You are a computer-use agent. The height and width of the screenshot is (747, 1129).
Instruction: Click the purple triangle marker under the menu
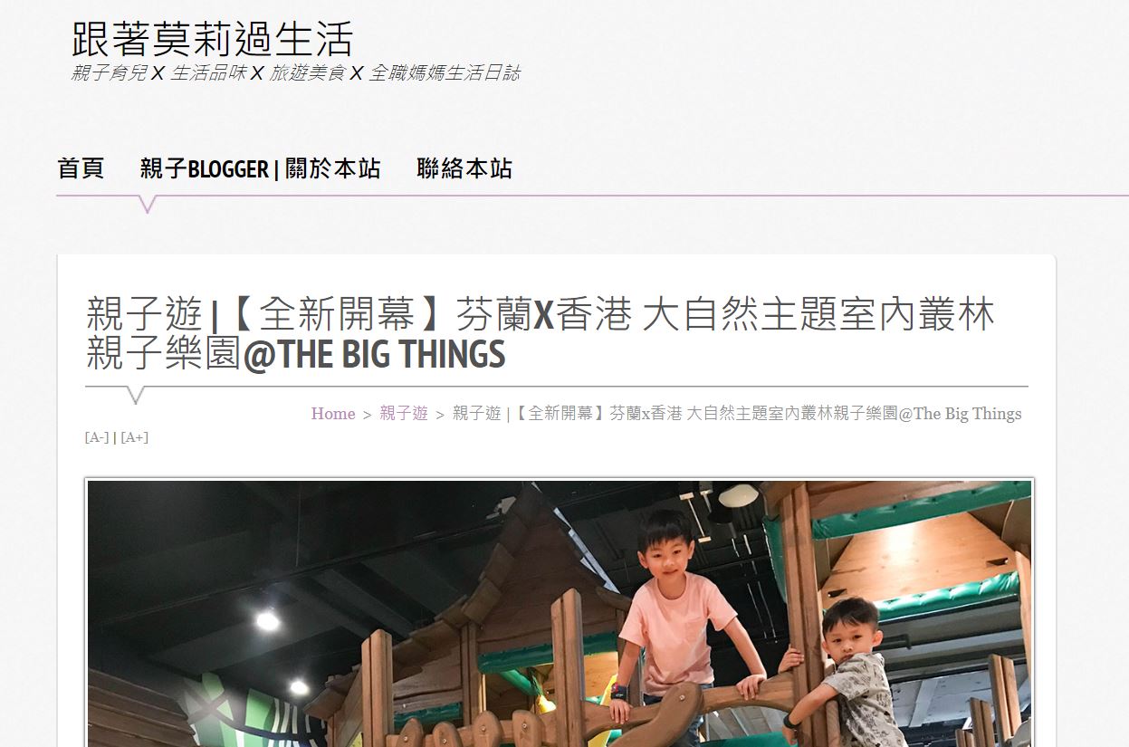(148, 205)
